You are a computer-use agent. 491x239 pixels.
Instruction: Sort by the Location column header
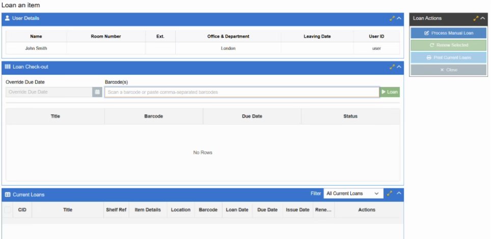pos(181,210)
